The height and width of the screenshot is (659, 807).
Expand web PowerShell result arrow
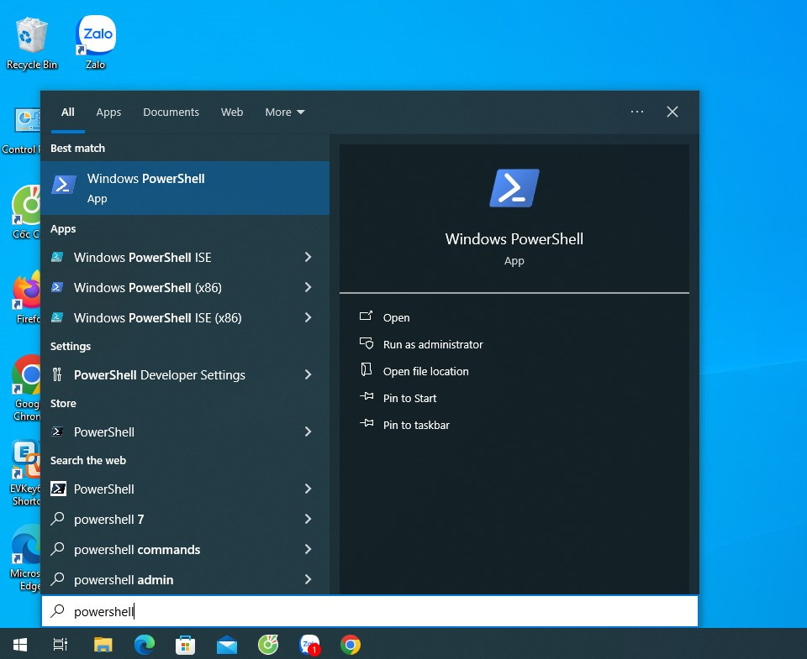tap(308, 489)
